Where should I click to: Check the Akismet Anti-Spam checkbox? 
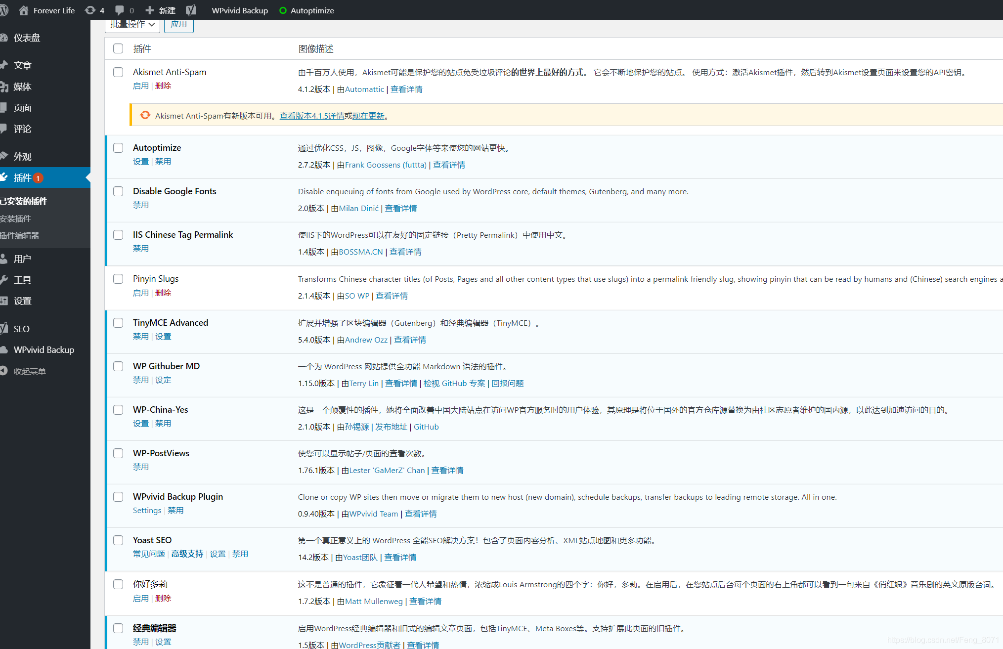[x=118, y=72]
